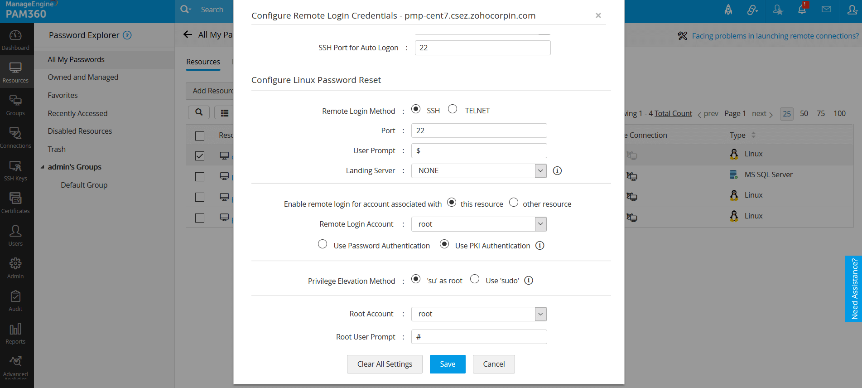Open the Dashboard sidebar icon
Image resolution: width=862 pixels, height=388 pixels.
coord(15,40)
